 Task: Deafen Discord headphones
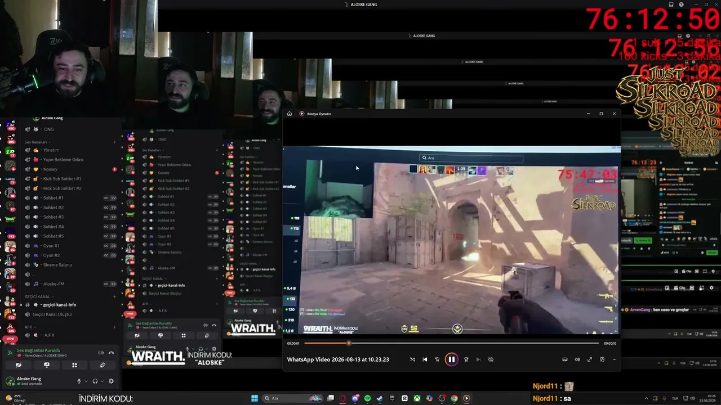(x=95, y=381)
